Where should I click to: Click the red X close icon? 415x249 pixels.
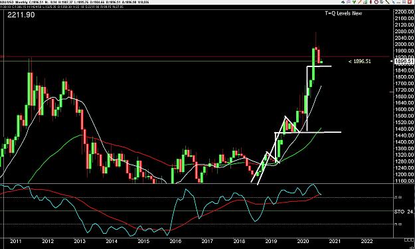click(410, 2)
